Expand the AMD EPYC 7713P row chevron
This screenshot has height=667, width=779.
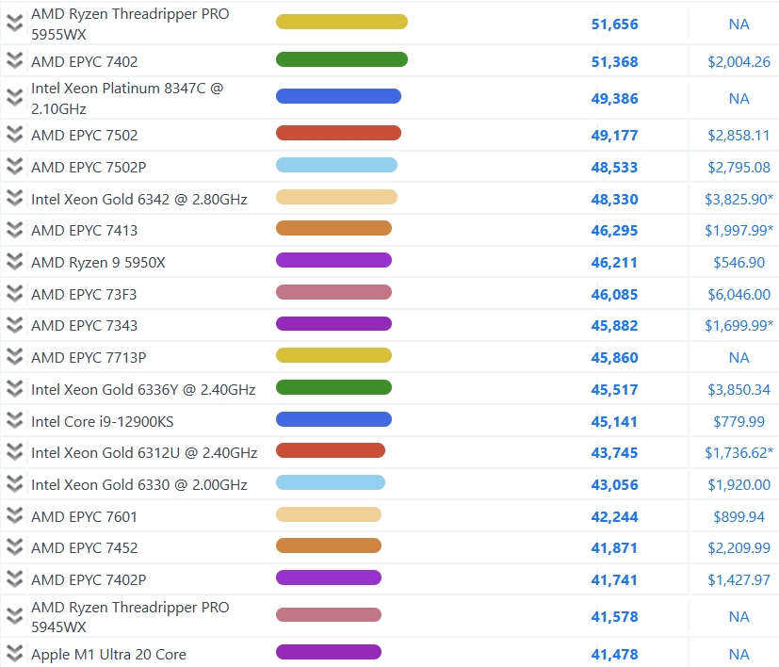14,357
